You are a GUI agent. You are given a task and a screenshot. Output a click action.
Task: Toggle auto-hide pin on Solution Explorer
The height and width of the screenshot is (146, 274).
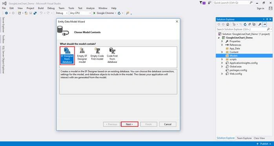coord(267,19)
